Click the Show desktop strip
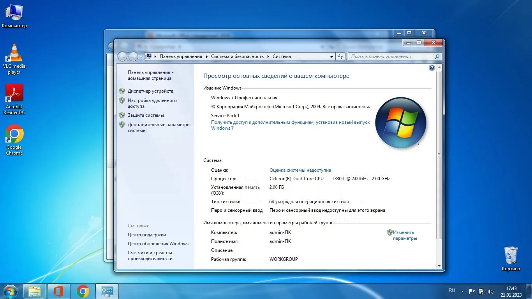 (529, 291)
